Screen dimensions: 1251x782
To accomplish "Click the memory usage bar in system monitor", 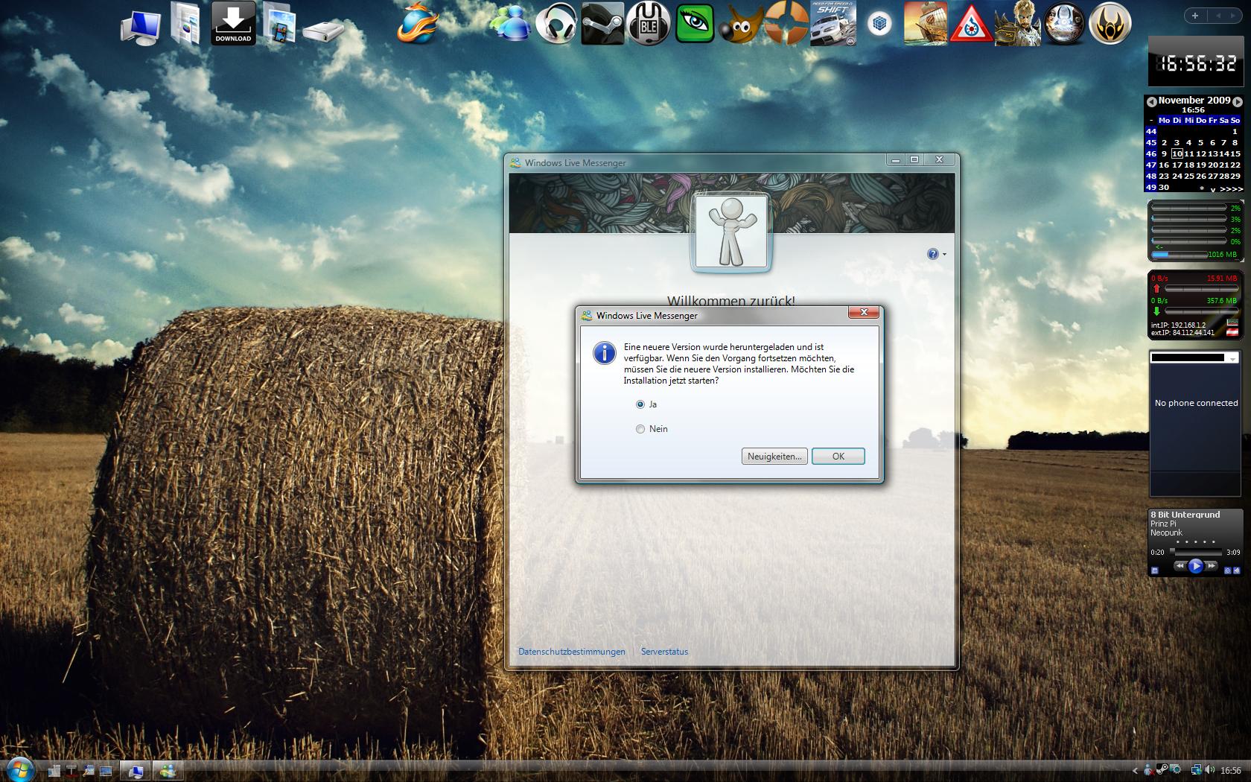I will tap(1180, 255).
